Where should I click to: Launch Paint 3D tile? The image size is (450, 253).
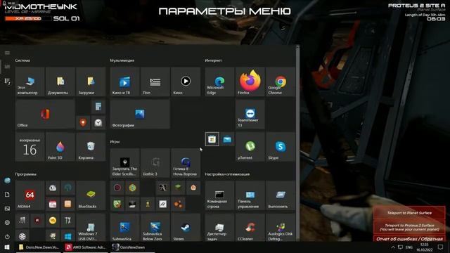click(x=60, y=147)
